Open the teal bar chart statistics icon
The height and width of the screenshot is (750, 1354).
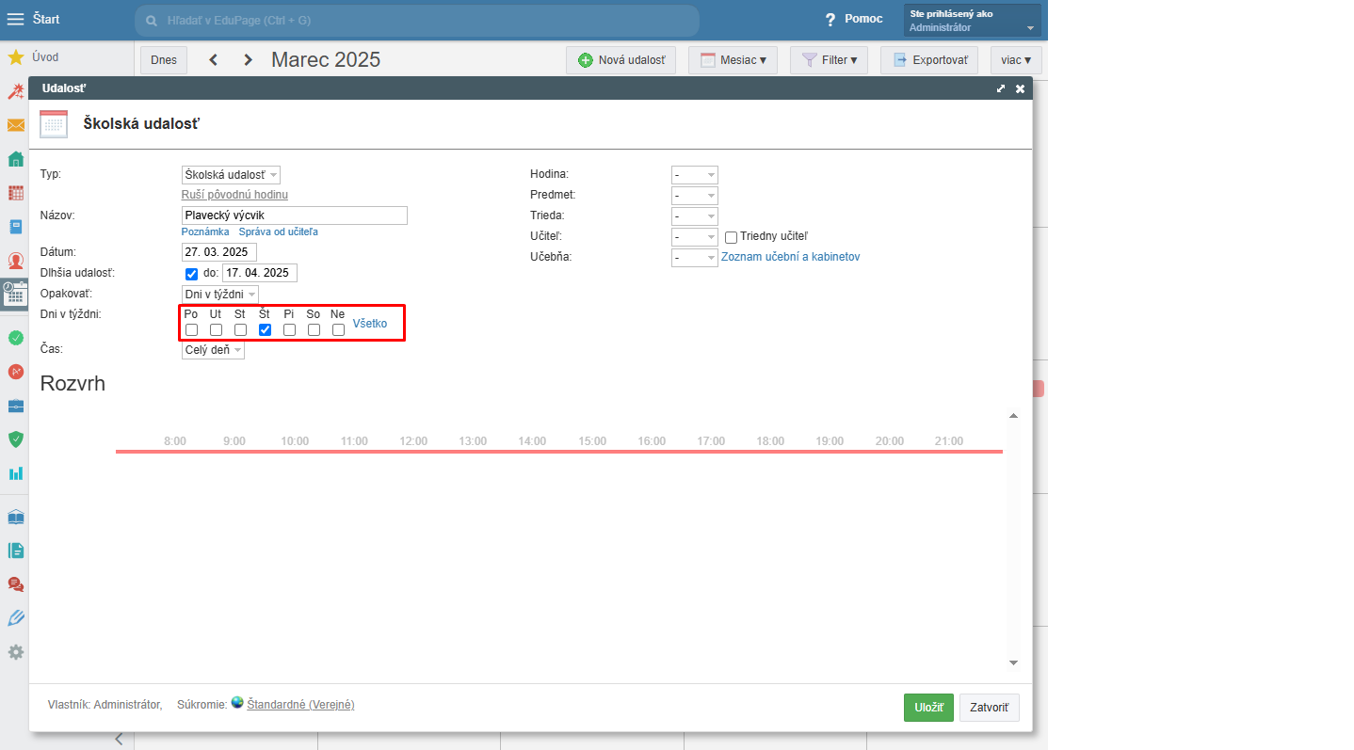click(x=15, y=473)
